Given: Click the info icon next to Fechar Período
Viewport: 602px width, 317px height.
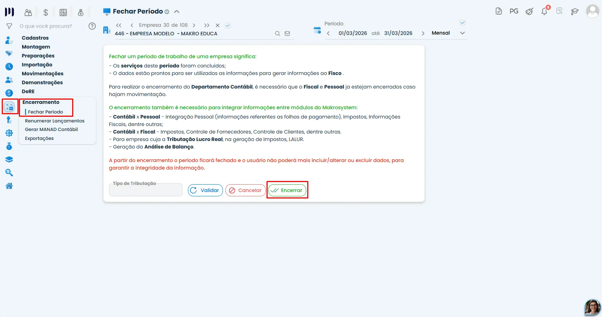Looking at the screenshot, I should tap(167, 12).
